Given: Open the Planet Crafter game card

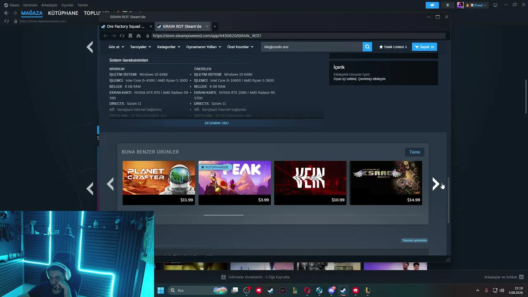Looking at the screenshot, I should pyautogui.click(x=159, y=183).
